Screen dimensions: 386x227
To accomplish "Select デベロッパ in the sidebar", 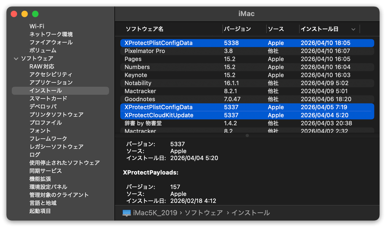I will click(x=43, y=107).
